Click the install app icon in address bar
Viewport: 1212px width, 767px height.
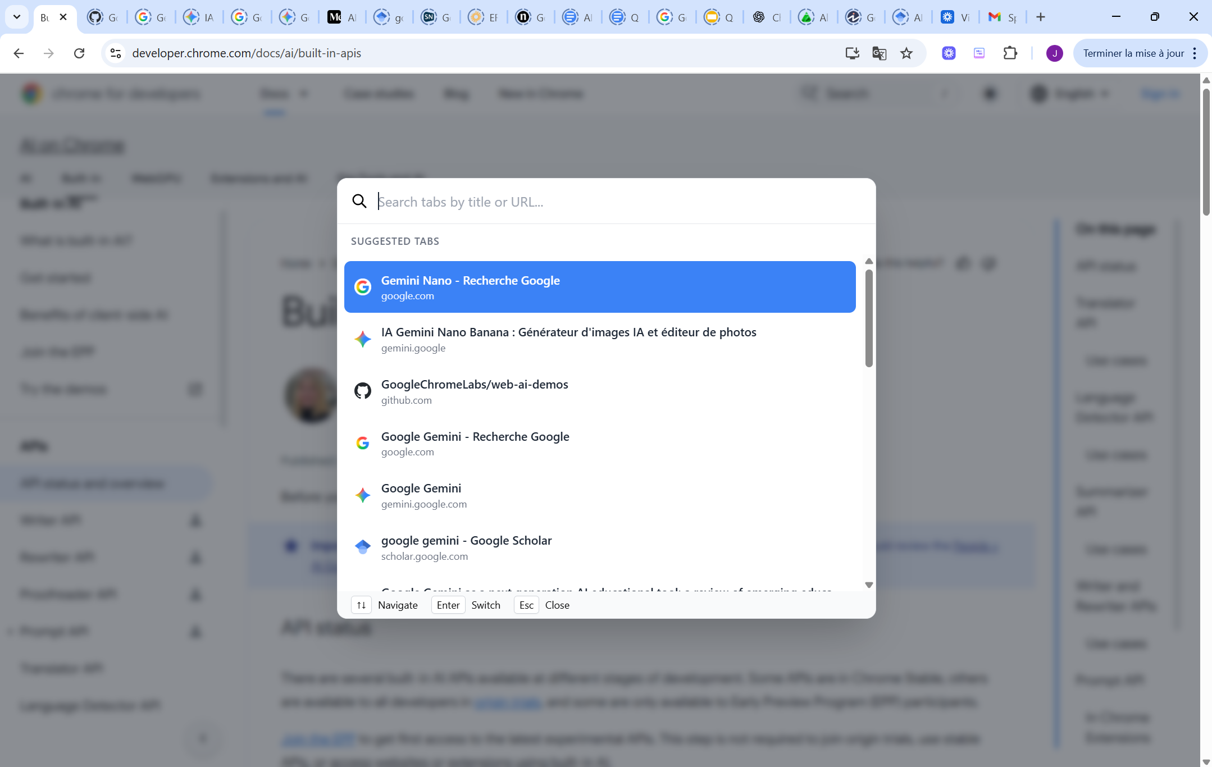pos(852,53)
